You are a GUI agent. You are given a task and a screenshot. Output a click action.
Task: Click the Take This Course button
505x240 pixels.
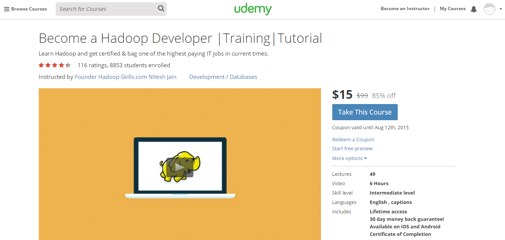pos(365,112)
